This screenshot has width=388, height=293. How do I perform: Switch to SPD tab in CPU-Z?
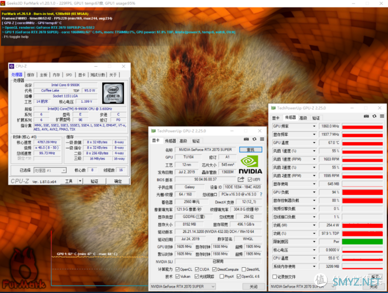tap(69, 75)
